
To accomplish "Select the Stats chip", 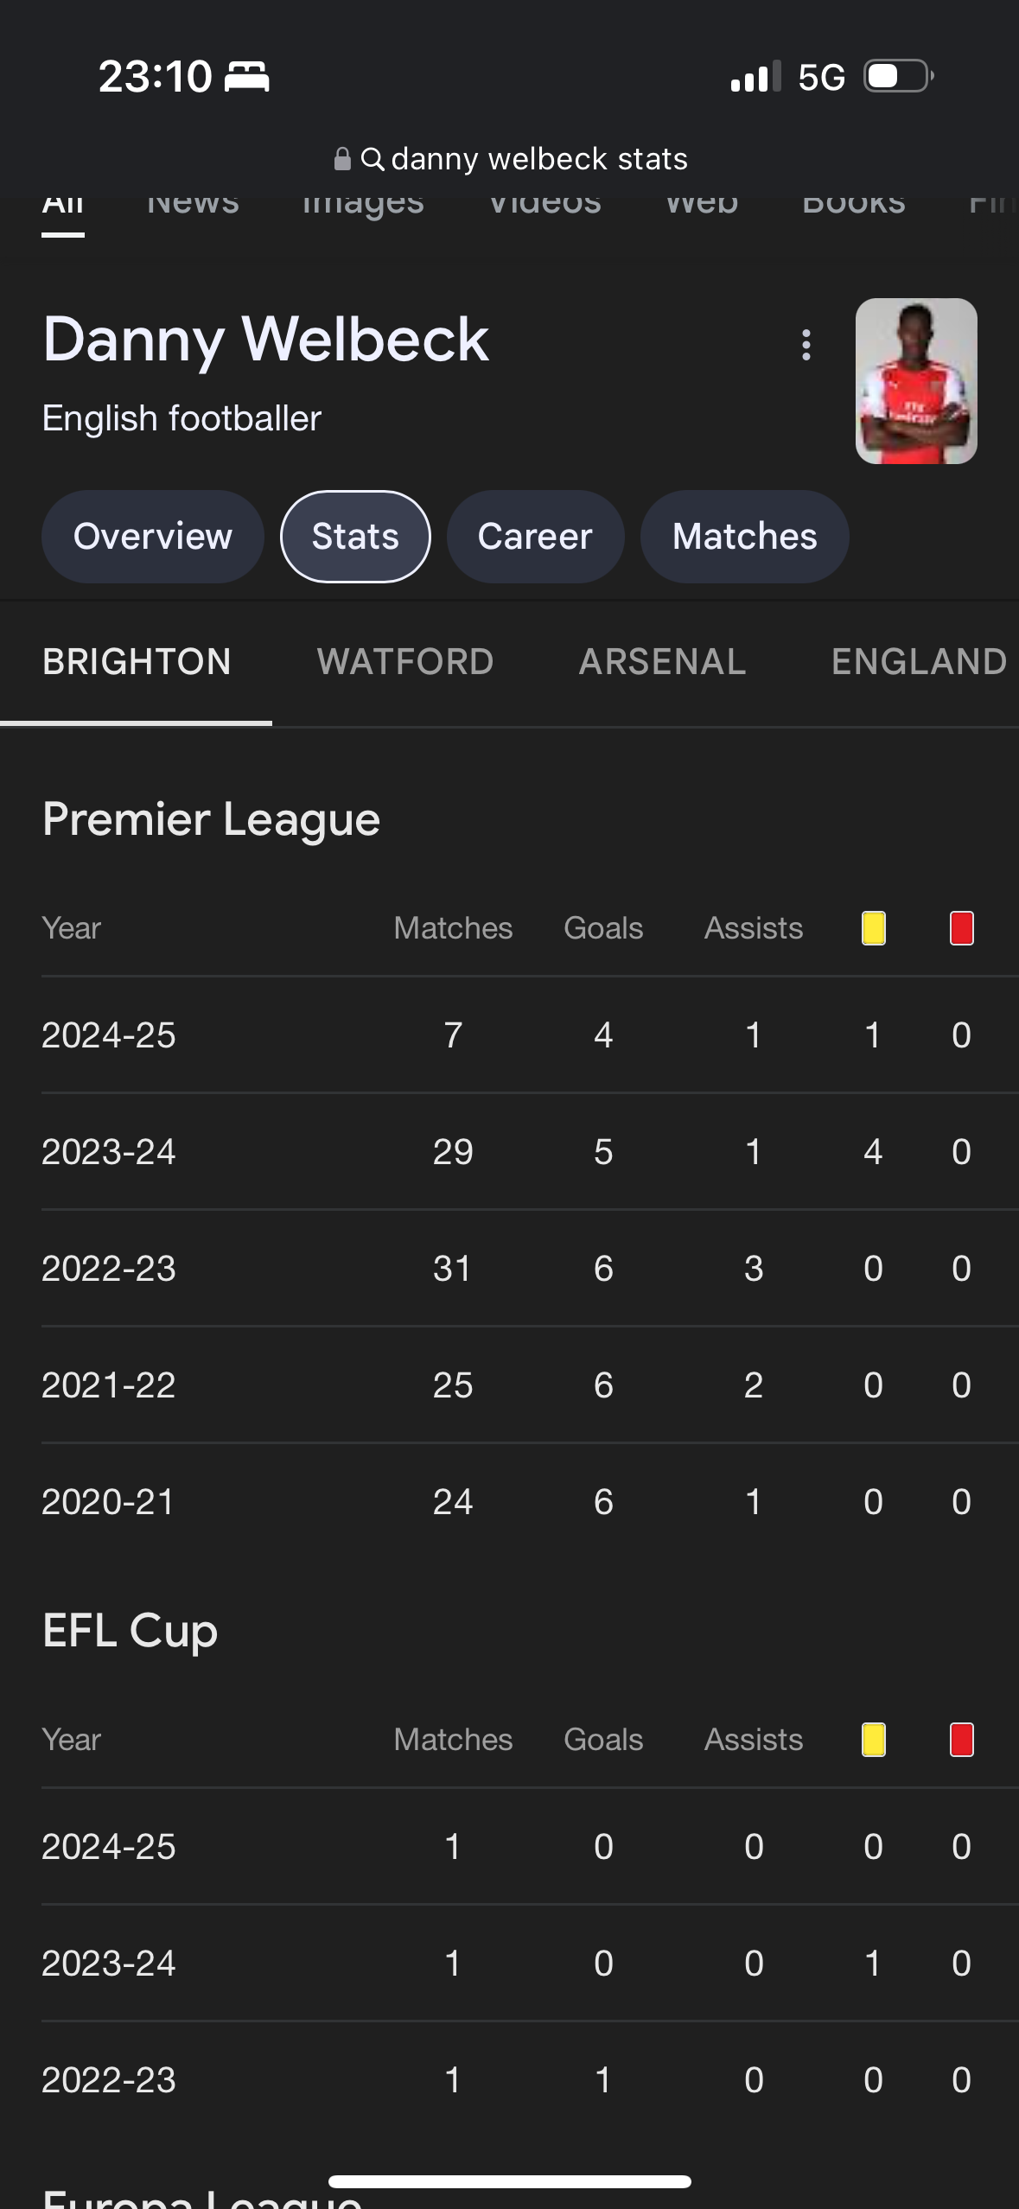I will (x=355, y=537).
